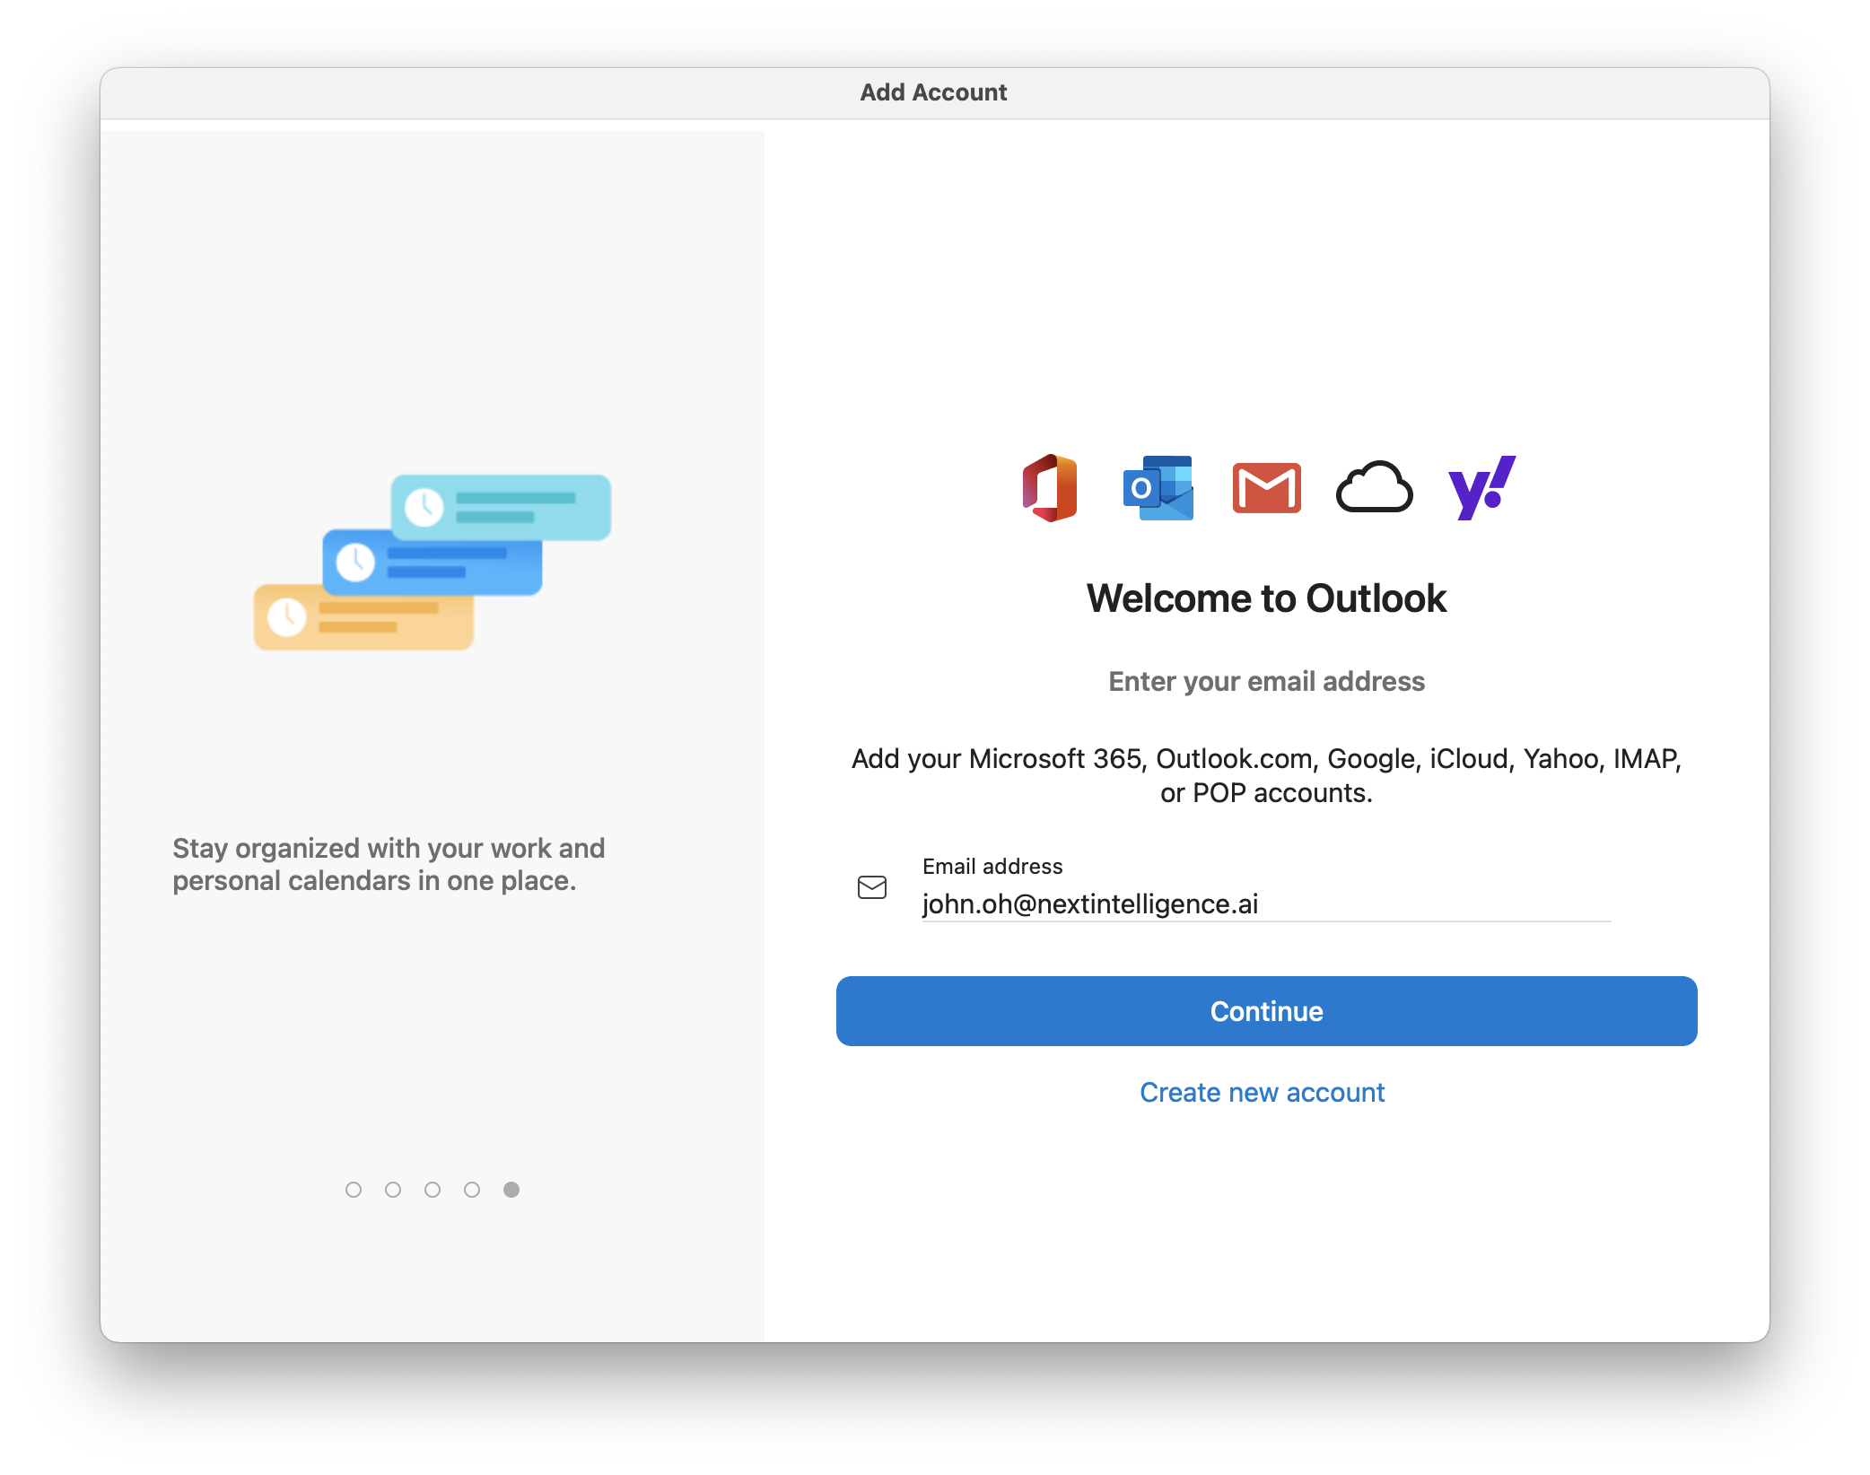Open the Create new account link
This screenshot has height=1475, width=1870.
(1262, 1092)
